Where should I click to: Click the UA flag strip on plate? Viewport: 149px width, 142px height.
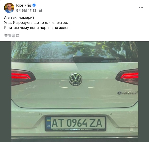click(48, 123)
